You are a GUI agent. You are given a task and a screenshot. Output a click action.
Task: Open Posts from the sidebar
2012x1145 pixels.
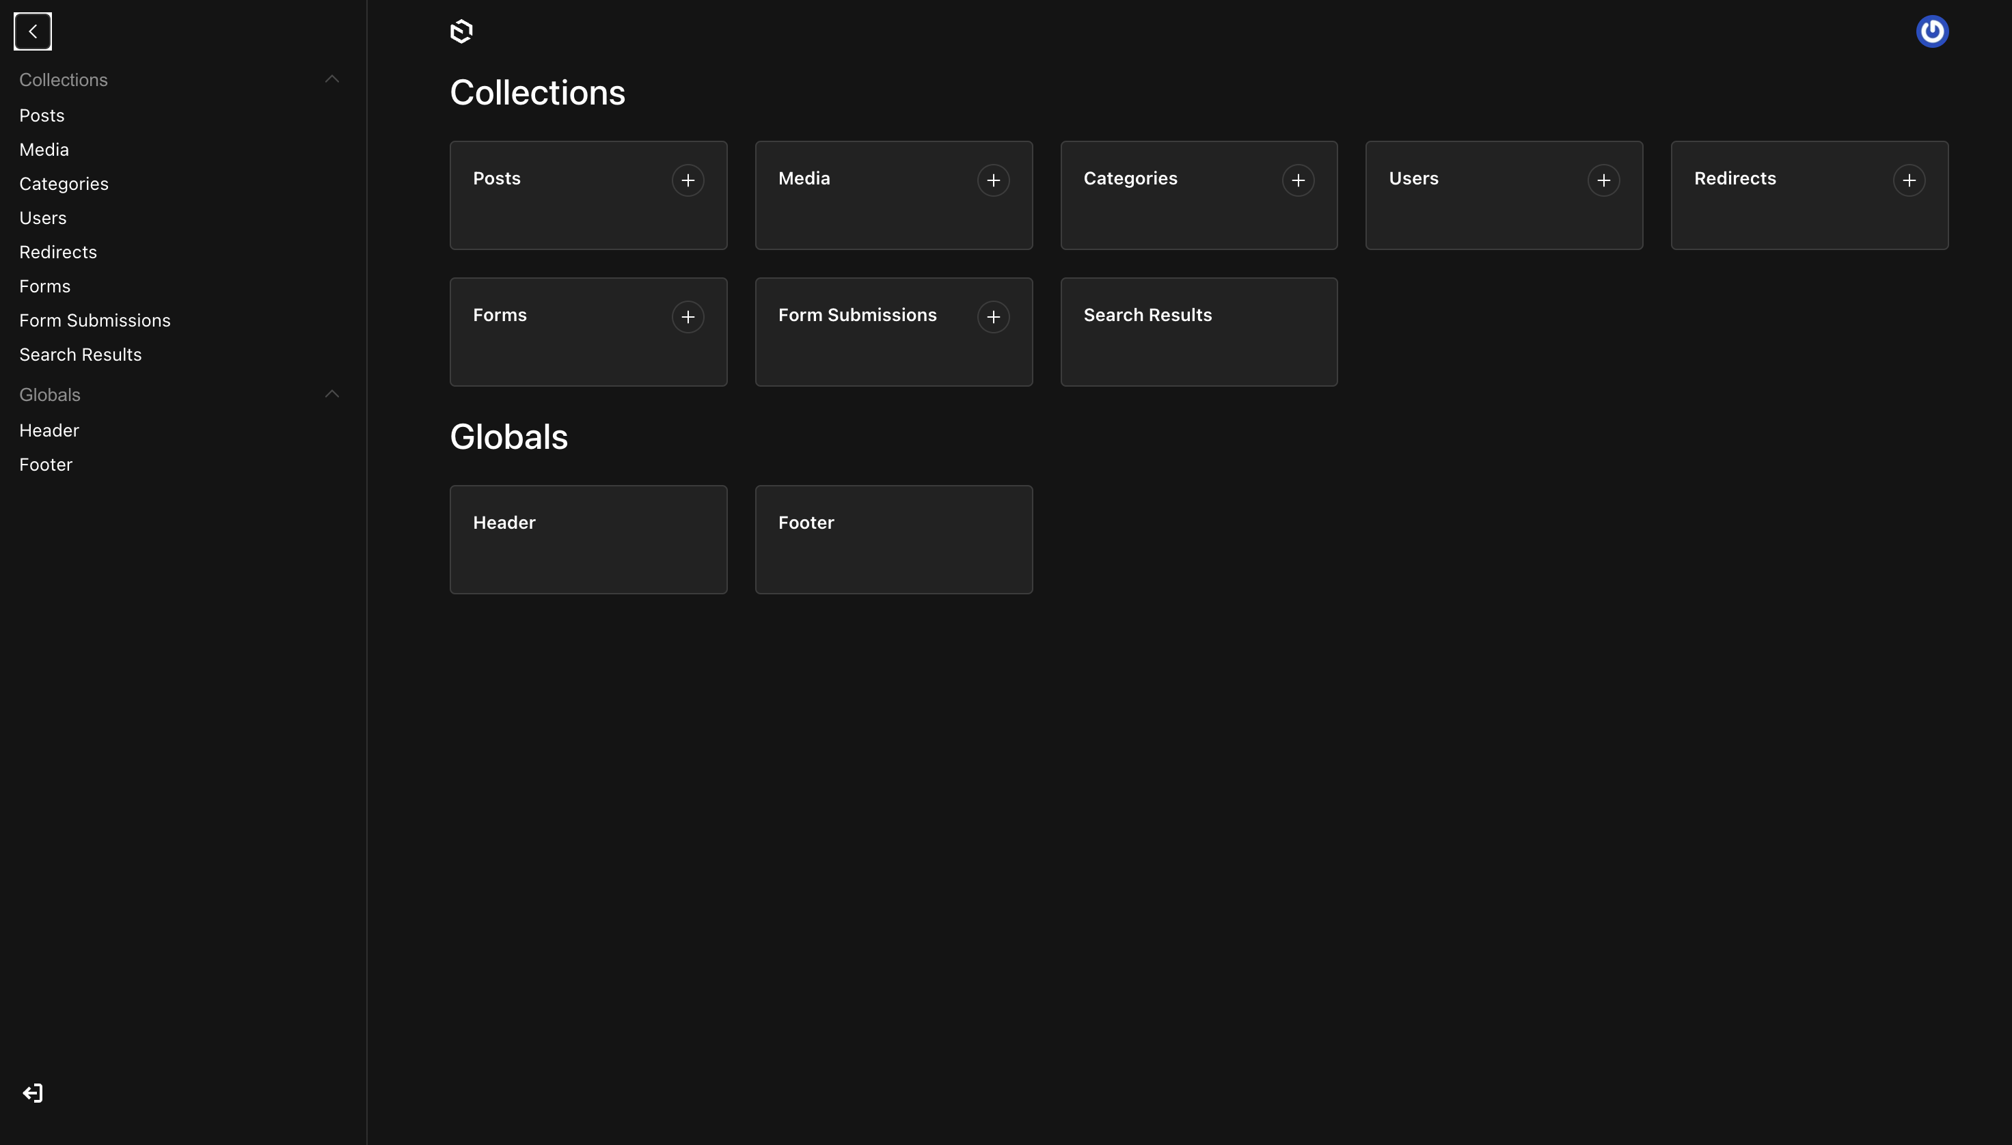[x=42, y=115]
